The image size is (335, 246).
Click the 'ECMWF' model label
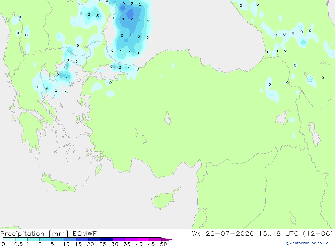85,233
